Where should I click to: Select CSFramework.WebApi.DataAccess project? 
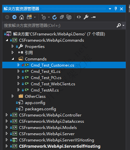52,121
